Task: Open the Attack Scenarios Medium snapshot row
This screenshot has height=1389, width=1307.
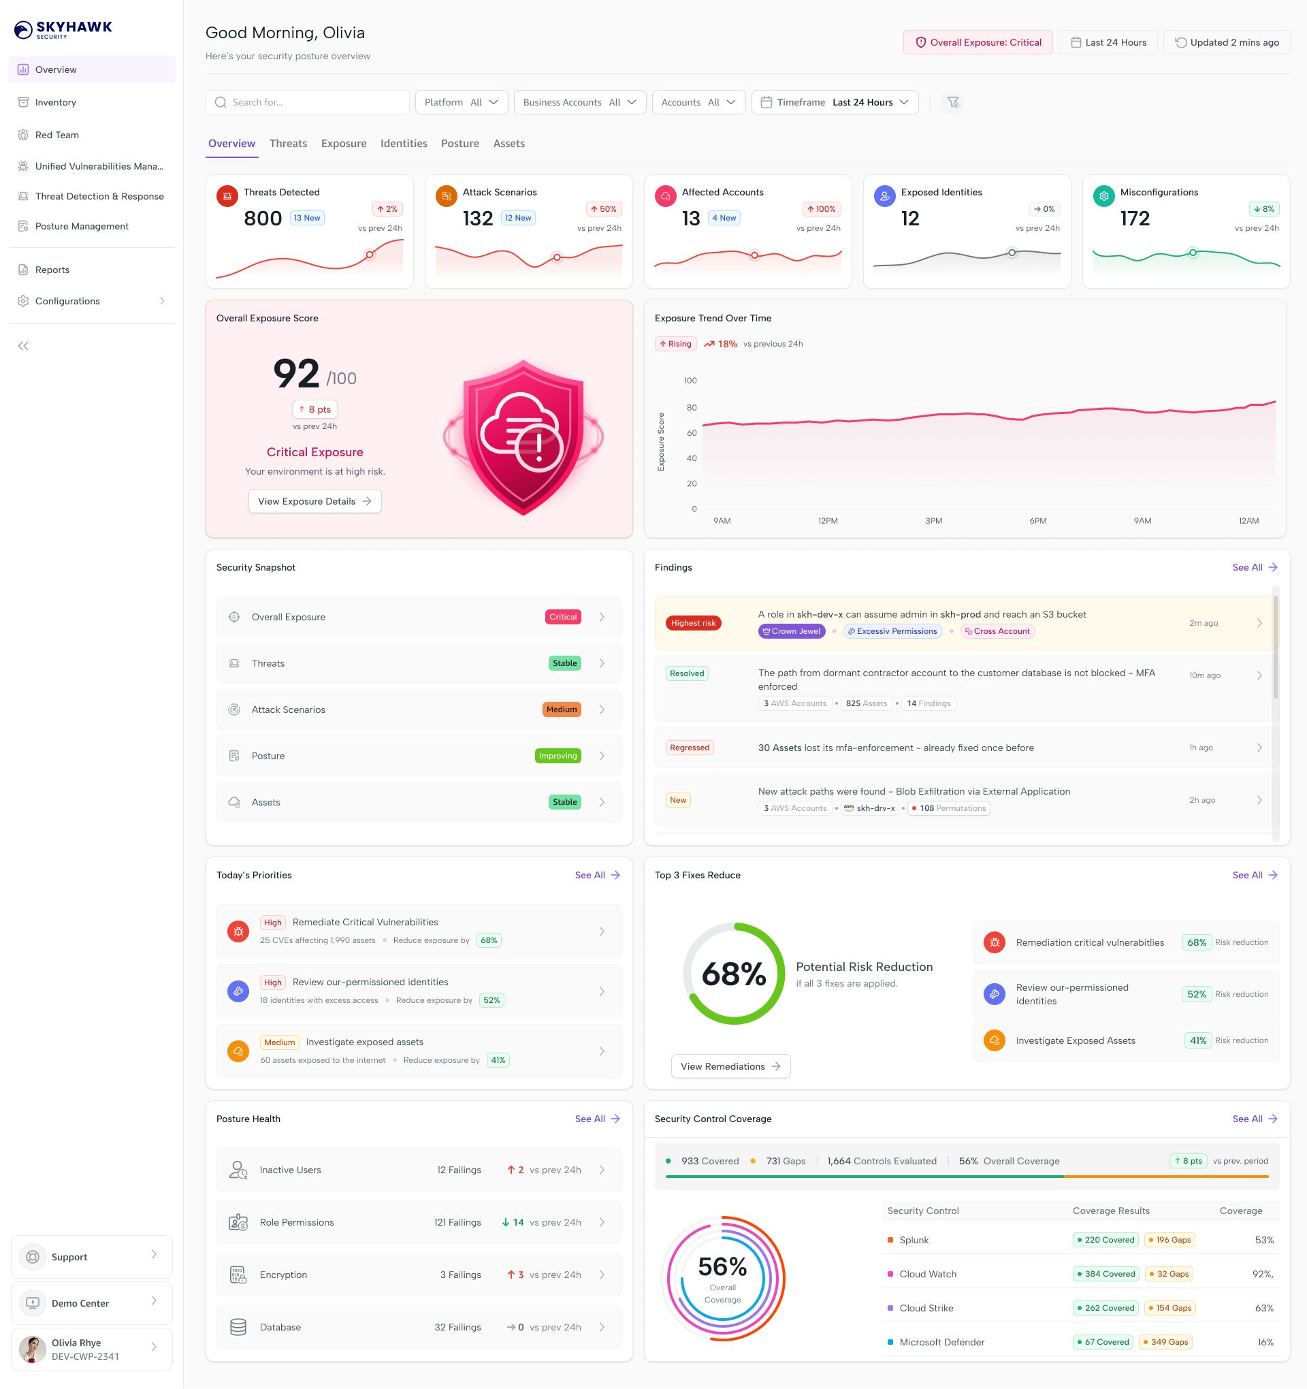Action: coord(419,710)
